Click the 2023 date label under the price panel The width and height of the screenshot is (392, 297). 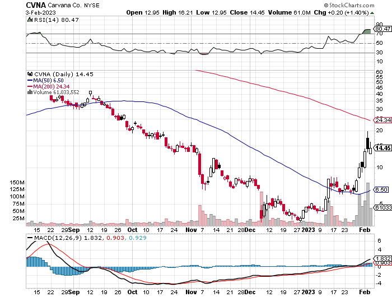[x=308, y=230]
